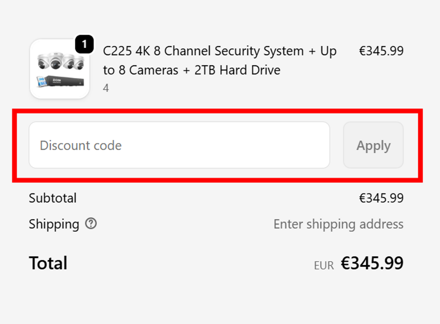440x324 pixels.
Task: Click the item price next to product title
Action: tap(381, 51)
